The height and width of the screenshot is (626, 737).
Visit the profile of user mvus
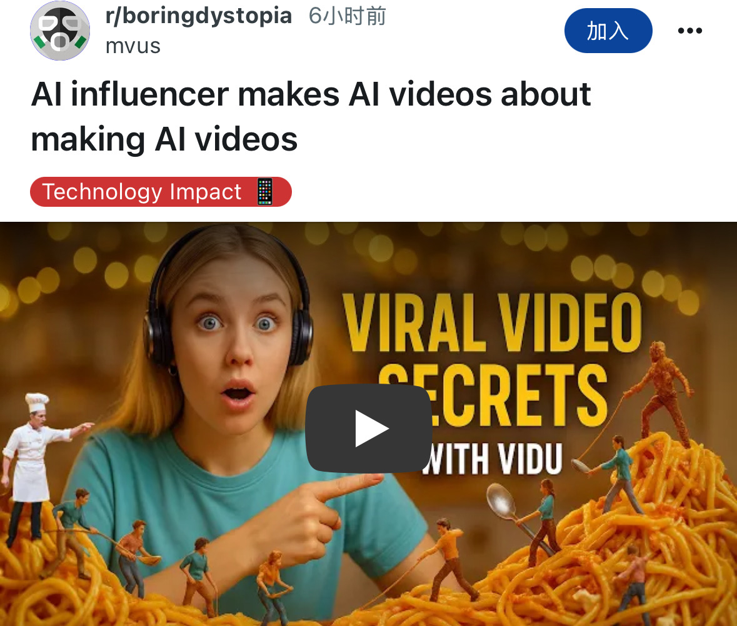pos(133,46)
